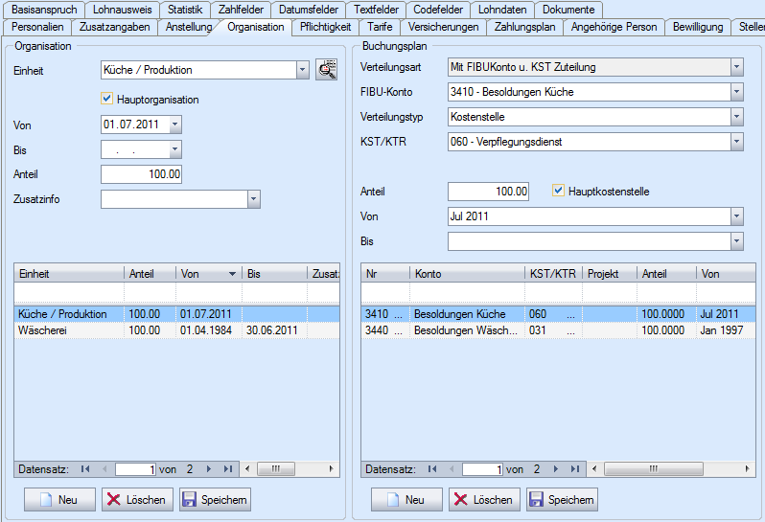The image size is (765, 522).
Task: Open the Pflichtigkeit tab
Action: (325, 27)
